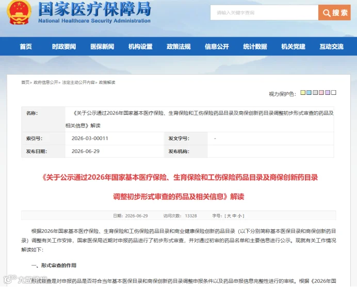Open the 医保新闻 menu item
The image size is (357, 287).
click(102, 46)
